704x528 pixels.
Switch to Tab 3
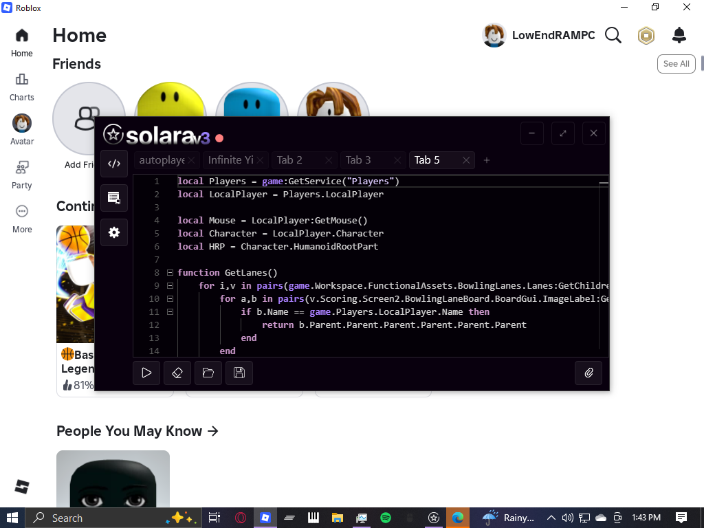[358, 160]
